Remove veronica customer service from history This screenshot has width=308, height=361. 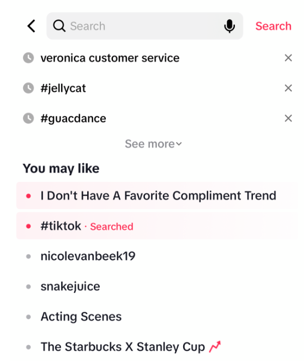click(288, 58)
